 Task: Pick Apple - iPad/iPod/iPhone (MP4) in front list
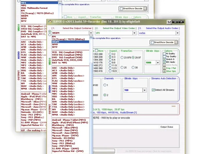pyautogui.click(x=70, y=122)
